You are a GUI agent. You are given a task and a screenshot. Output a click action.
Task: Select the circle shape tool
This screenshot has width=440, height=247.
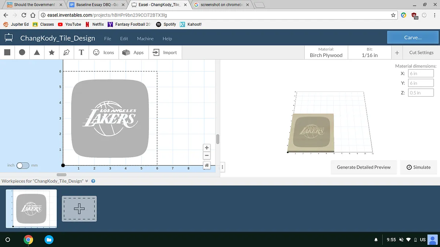22,52
